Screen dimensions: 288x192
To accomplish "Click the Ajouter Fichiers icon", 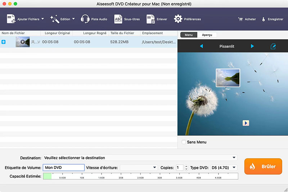I will pos(11,19).
